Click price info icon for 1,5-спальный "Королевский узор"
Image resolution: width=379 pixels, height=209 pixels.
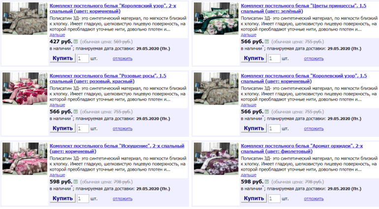tap(266, 112)
